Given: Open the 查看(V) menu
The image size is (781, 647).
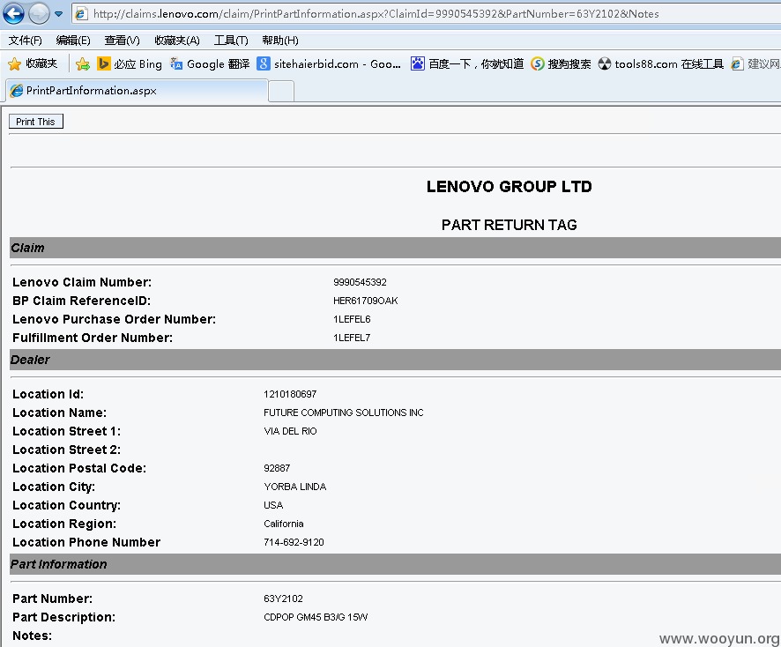Looking at the screenshot, I should [122, 41].
